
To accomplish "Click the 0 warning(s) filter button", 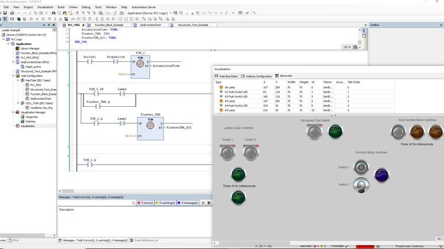I will [166, 203].
